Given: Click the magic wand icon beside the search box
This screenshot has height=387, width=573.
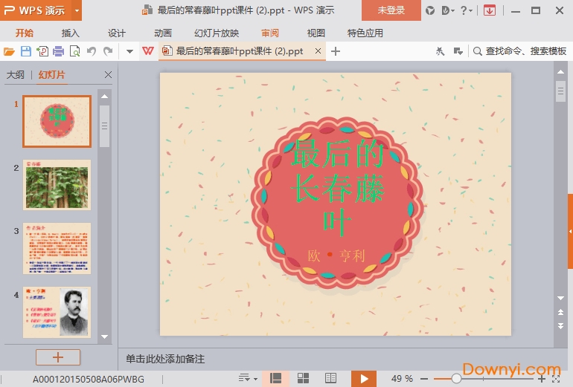Looking at the screenshot, I should tap(440, 51).
